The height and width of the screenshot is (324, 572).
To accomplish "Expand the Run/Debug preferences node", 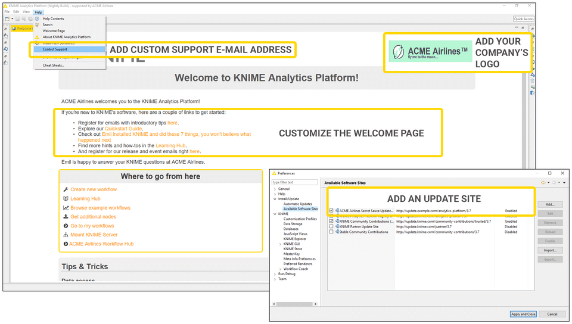I will [x=275, y=274].
